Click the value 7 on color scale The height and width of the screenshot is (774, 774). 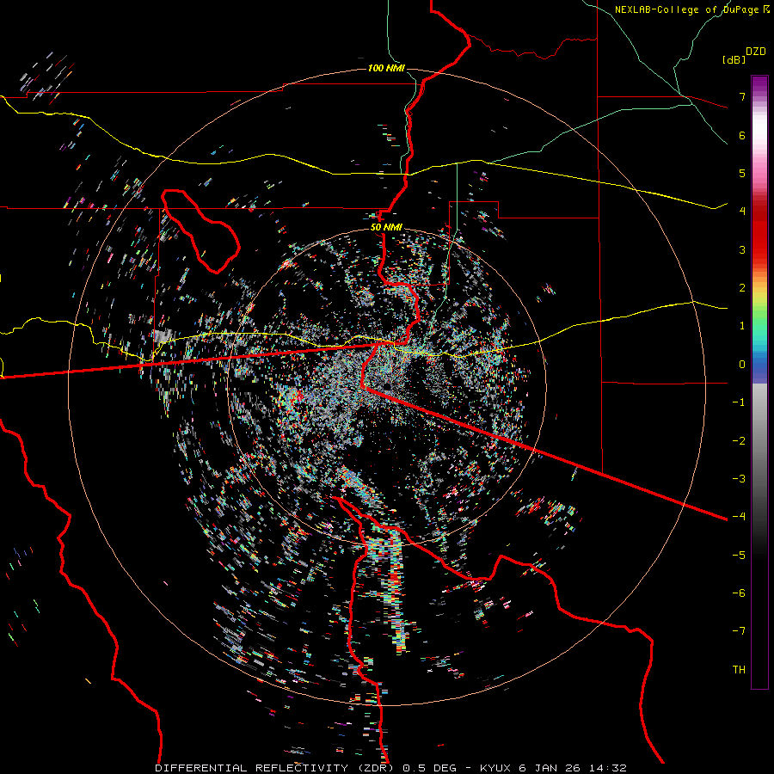(x=742, y=96)
